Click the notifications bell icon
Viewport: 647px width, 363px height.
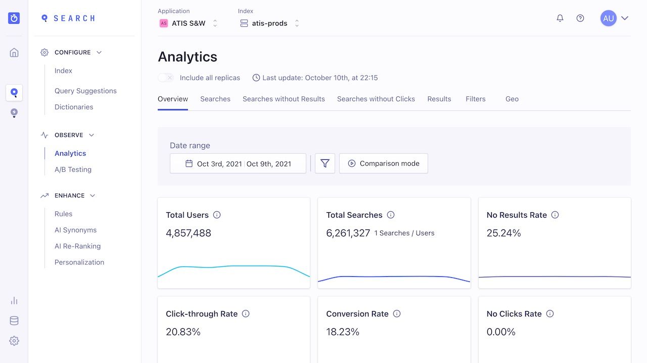point(560,18)
